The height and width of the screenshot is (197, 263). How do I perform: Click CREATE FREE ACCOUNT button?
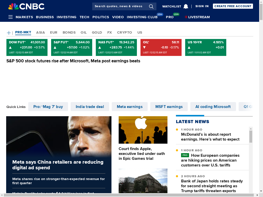pyautogui.click(x=233, y=6)
